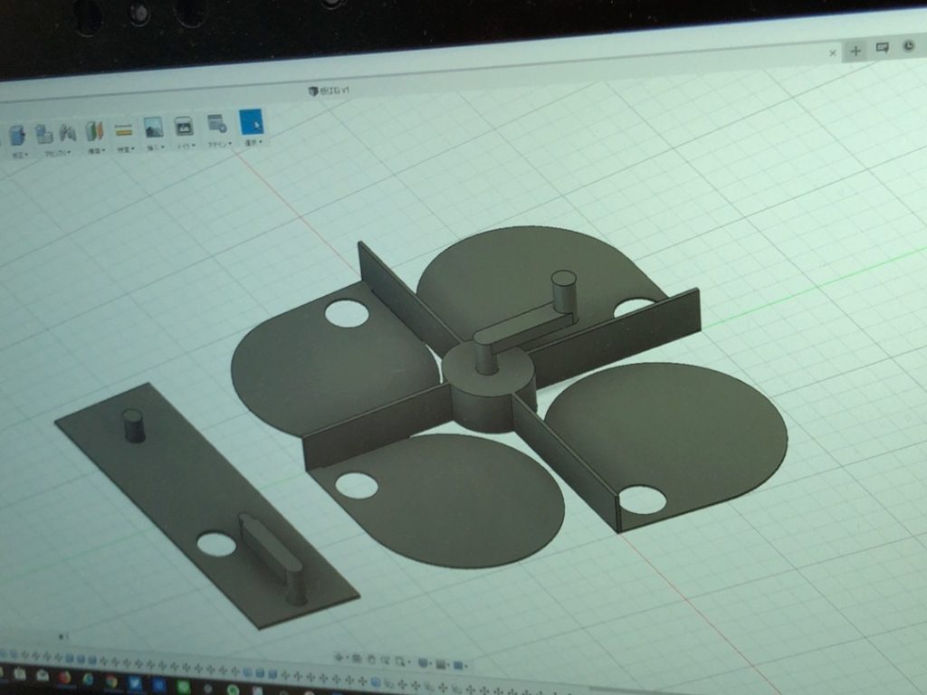Click the Inspect measure icon
This screenshot has width=927, height=695.
click(124, 130)
